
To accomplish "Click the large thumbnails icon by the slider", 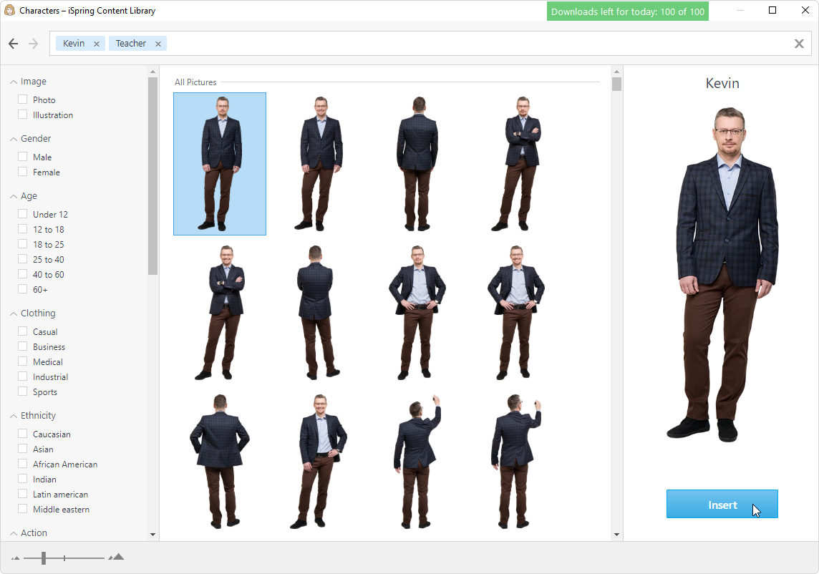I will pos(117,557).
